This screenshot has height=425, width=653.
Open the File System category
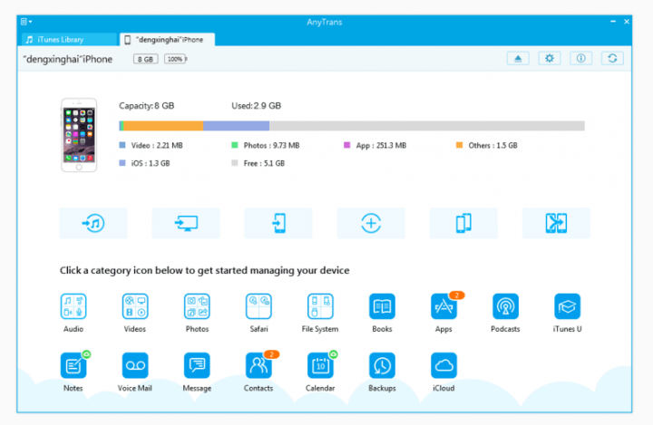pos(320,306)
